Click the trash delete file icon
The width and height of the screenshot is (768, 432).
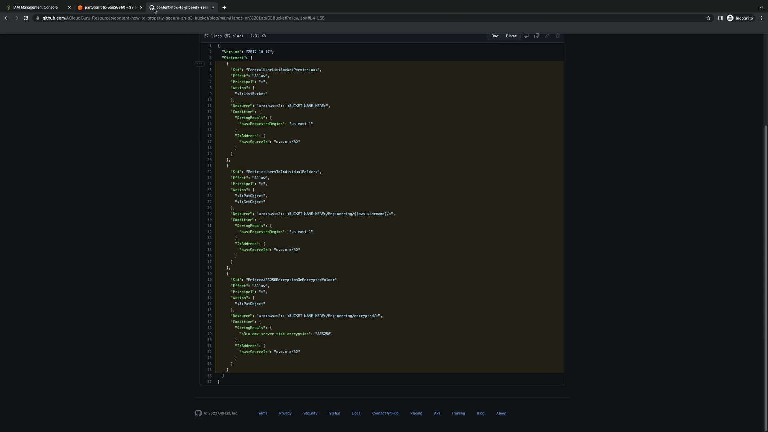(x=558, y=36)
